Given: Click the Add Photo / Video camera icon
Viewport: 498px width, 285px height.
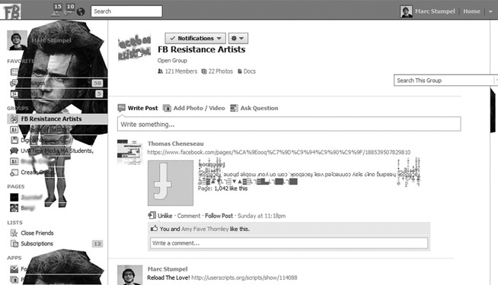Looking at the screenshot, I should coord(167,108).
